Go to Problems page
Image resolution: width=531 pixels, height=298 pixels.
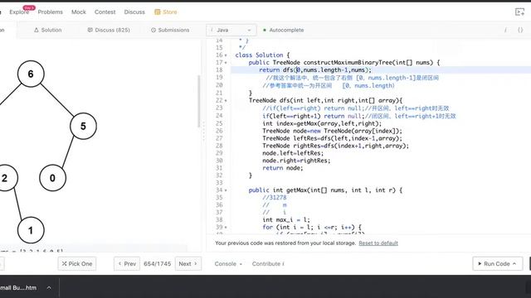pyautogui.click(x=50, y=12)
